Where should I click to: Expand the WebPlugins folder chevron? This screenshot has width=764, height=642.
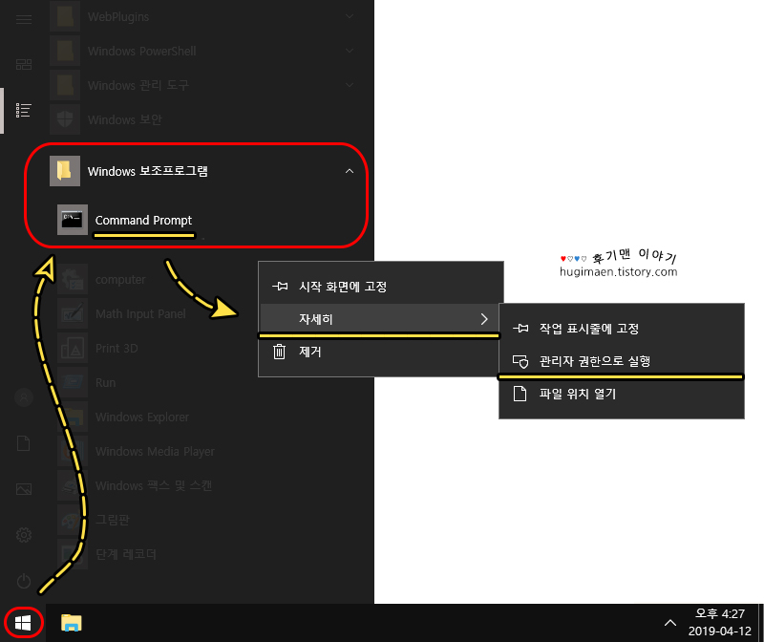coord(350,16)
